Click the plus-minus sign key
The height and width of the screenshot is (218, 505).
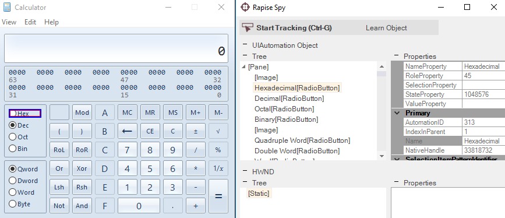(x=195, y=131)
